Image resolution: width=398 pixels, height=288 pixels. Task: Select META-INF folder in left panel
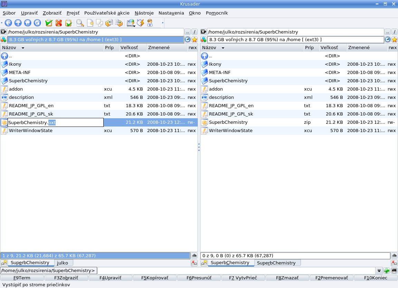pyautogui.click(x=99, y=72)
